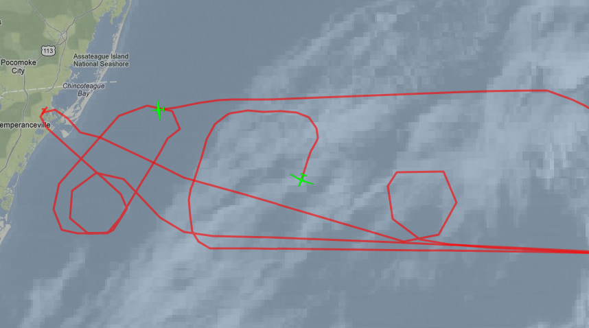Click the Temperanceville town label
The height and width of the screenshot is (328, 589).
(x=25, y=125)
